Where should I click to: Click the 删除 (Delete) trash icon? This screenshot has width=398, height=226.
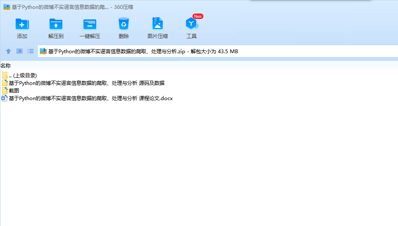124,24
